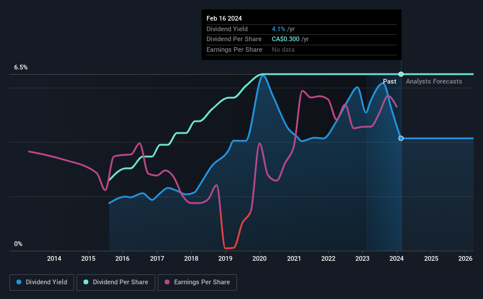This screenshot has width=483, height=299.
Task: Click the Feb 16 2024 tooltip date
Action: coord(224,18)
